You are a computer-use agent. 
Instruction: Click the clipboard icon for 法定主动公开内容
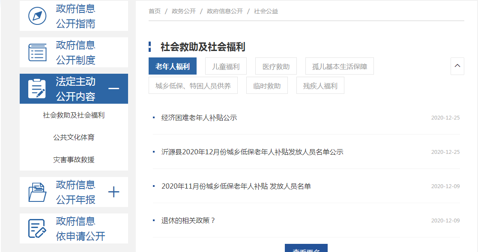point(37,89)
